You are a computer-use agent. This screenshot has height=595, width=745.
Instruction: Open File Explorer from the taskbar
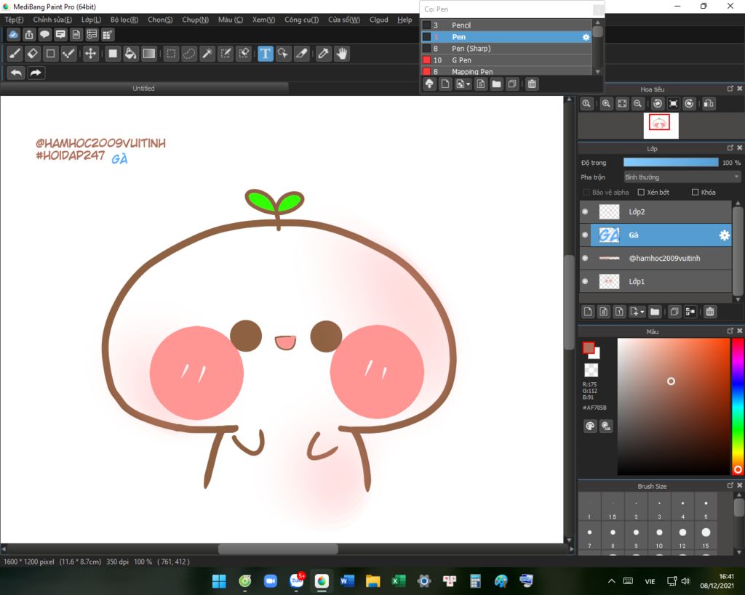click(x=373, y=581)
